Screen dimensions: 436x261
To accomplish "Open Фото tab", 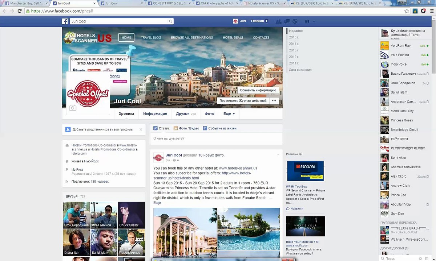I will coord(209,114).
